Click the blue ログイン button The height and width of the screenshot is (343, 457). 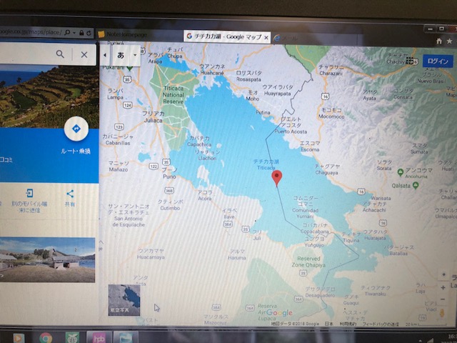point(438,61)
